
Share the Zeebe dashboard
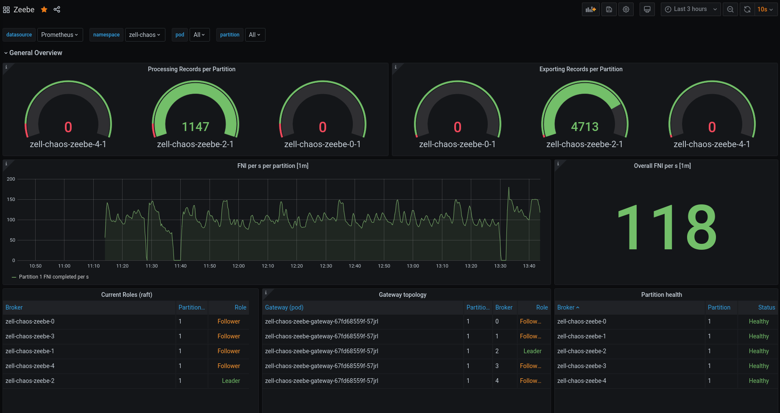(57, 9)
